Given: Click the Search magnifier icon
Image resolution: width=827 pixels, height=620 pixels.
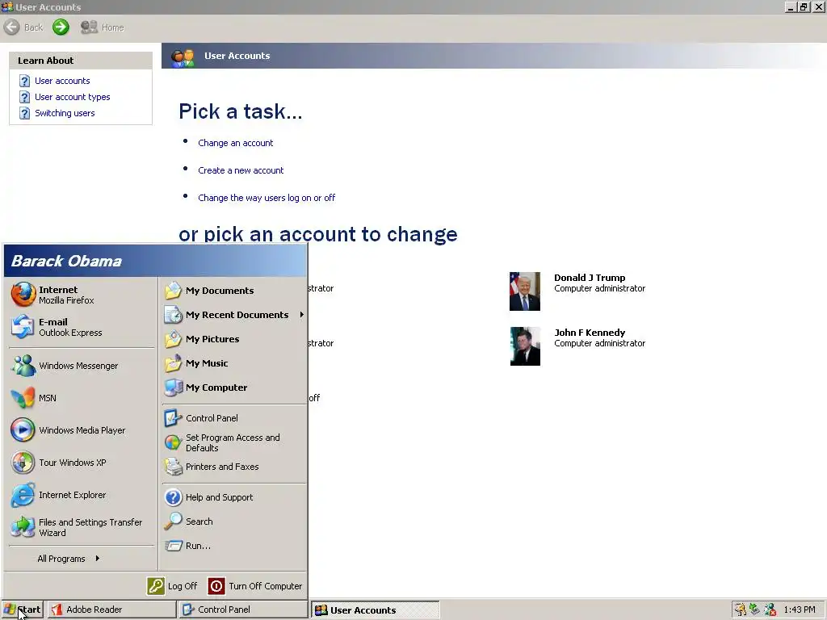Looking at the screenshot, I should [173, 522].
